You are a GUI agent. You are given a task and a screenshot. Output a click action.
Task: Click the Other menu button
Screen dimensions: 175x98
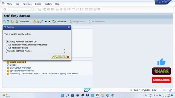22,22
